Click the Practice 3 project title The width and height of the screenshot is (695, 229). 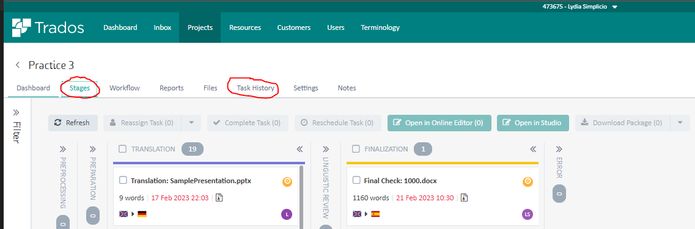tap(51, 65)
